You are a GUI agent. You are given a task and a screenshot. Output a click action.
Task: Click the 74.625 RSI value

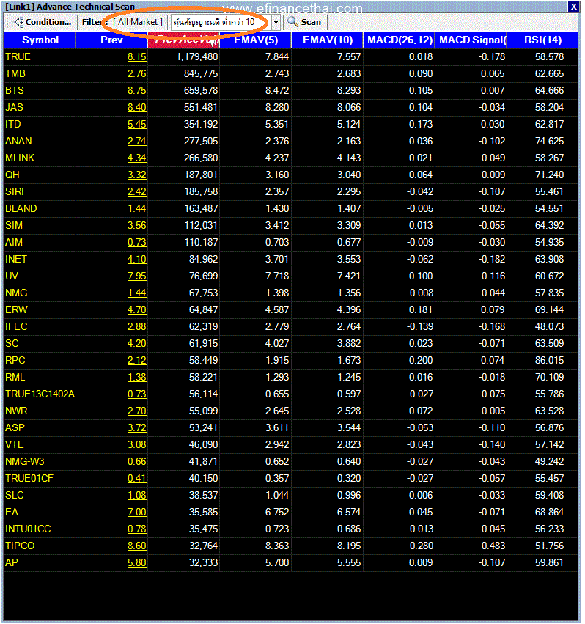tap(549, 141)
